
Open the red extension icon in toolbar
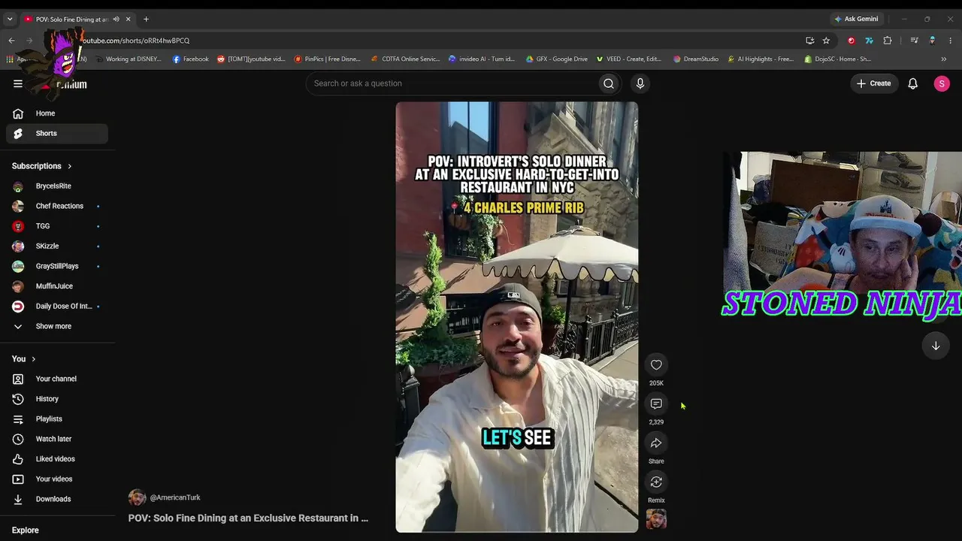pyautogui.click(x=852, y=41)
